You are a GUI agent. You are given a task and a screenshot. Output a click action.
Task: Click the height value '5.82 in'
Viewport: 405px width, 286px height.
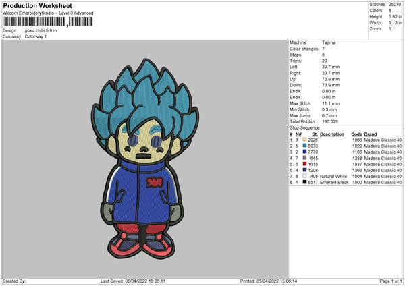pos(395,16)
